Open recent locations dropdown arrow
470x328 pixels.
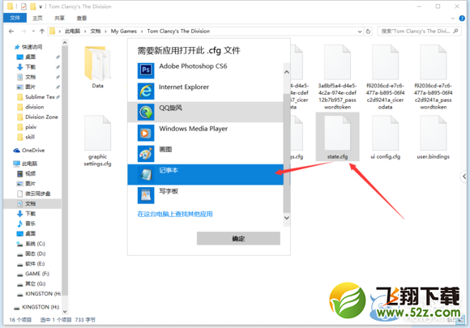33,31
